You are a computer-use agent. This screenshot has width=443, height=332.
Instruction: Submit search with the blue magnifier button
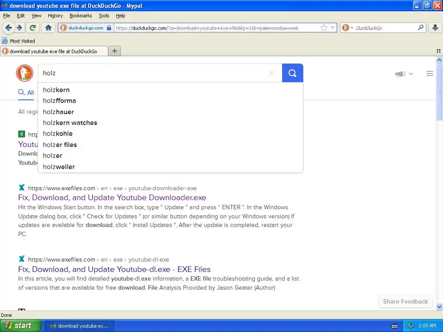coord(292,73)
